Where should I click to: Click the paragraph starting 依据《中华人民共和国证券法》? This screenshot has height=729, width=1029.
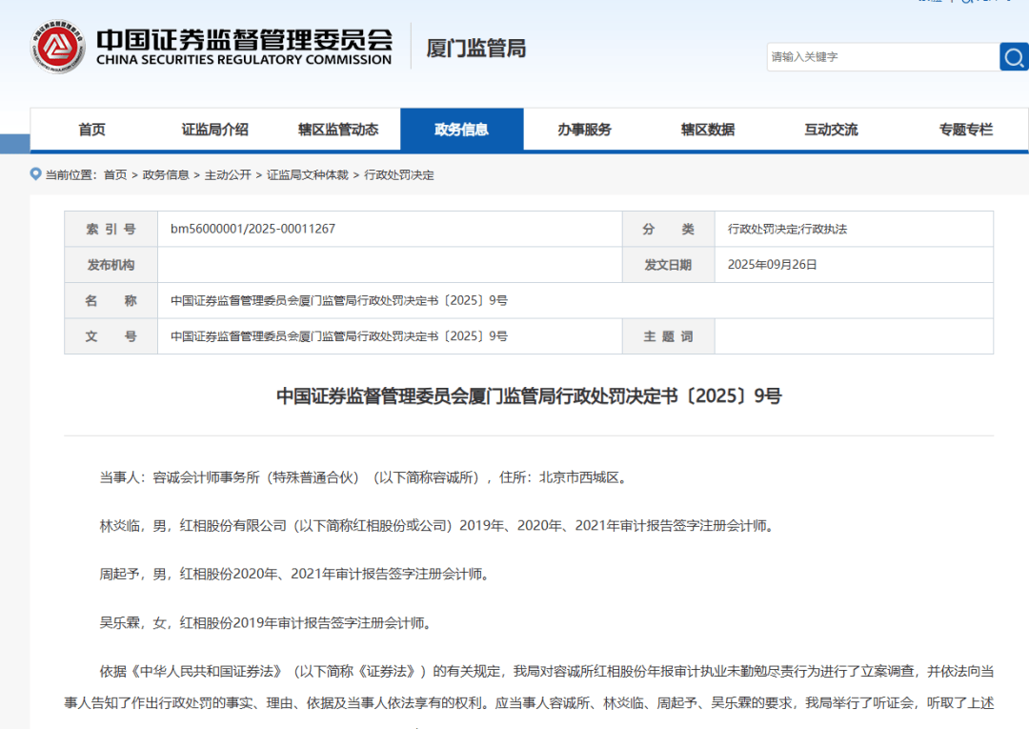(529, 688)
